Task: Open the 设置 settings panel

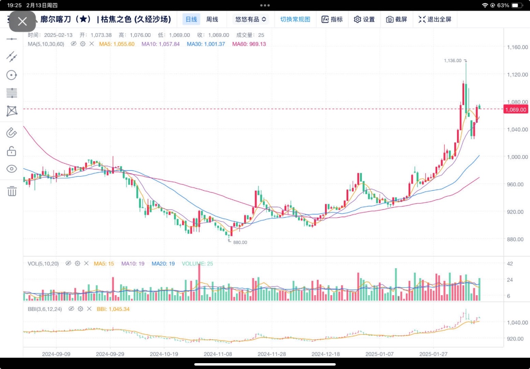Action: 364,19
